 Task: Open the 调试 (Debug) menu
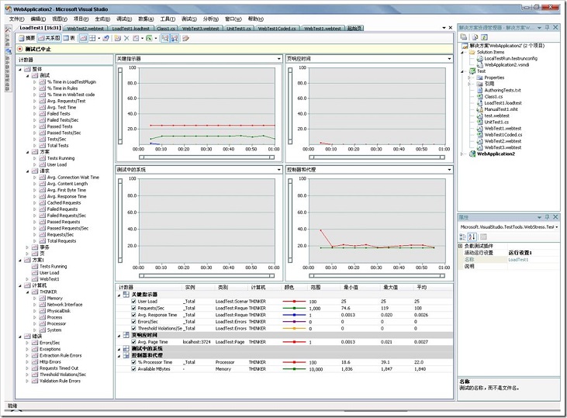tap(123, 18)
